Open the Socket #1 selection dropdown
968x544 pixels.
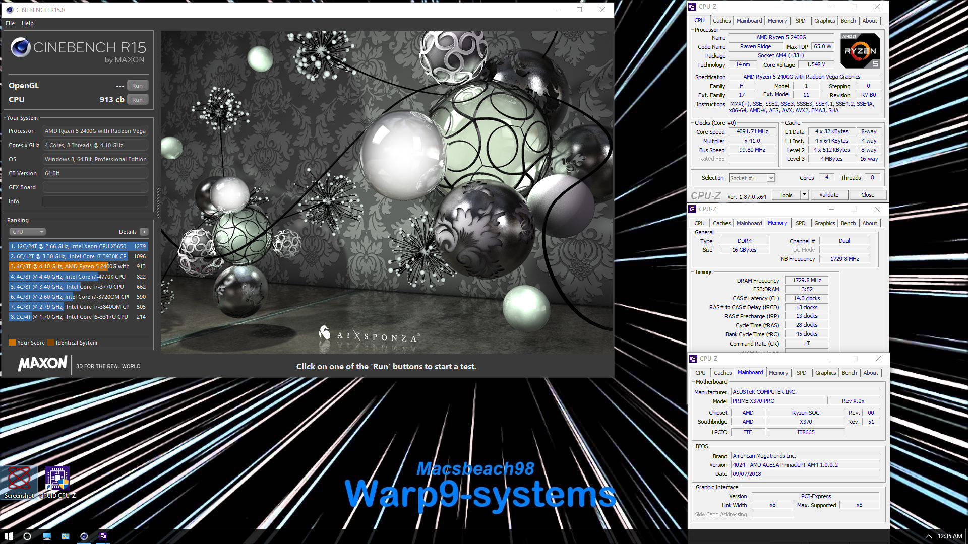point(752,178)
